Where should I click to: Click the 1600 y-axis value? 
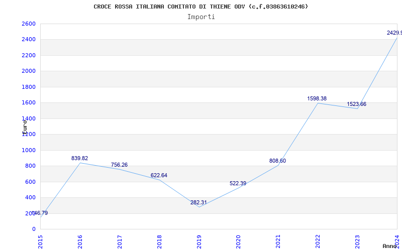29,103
